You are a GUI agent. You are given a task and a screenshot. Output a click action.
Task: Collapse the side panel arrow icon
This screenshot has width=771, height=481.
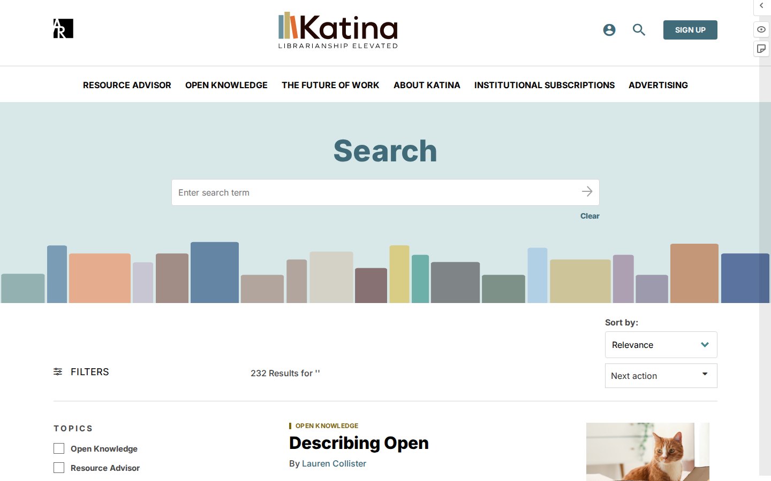pos(761,6)
